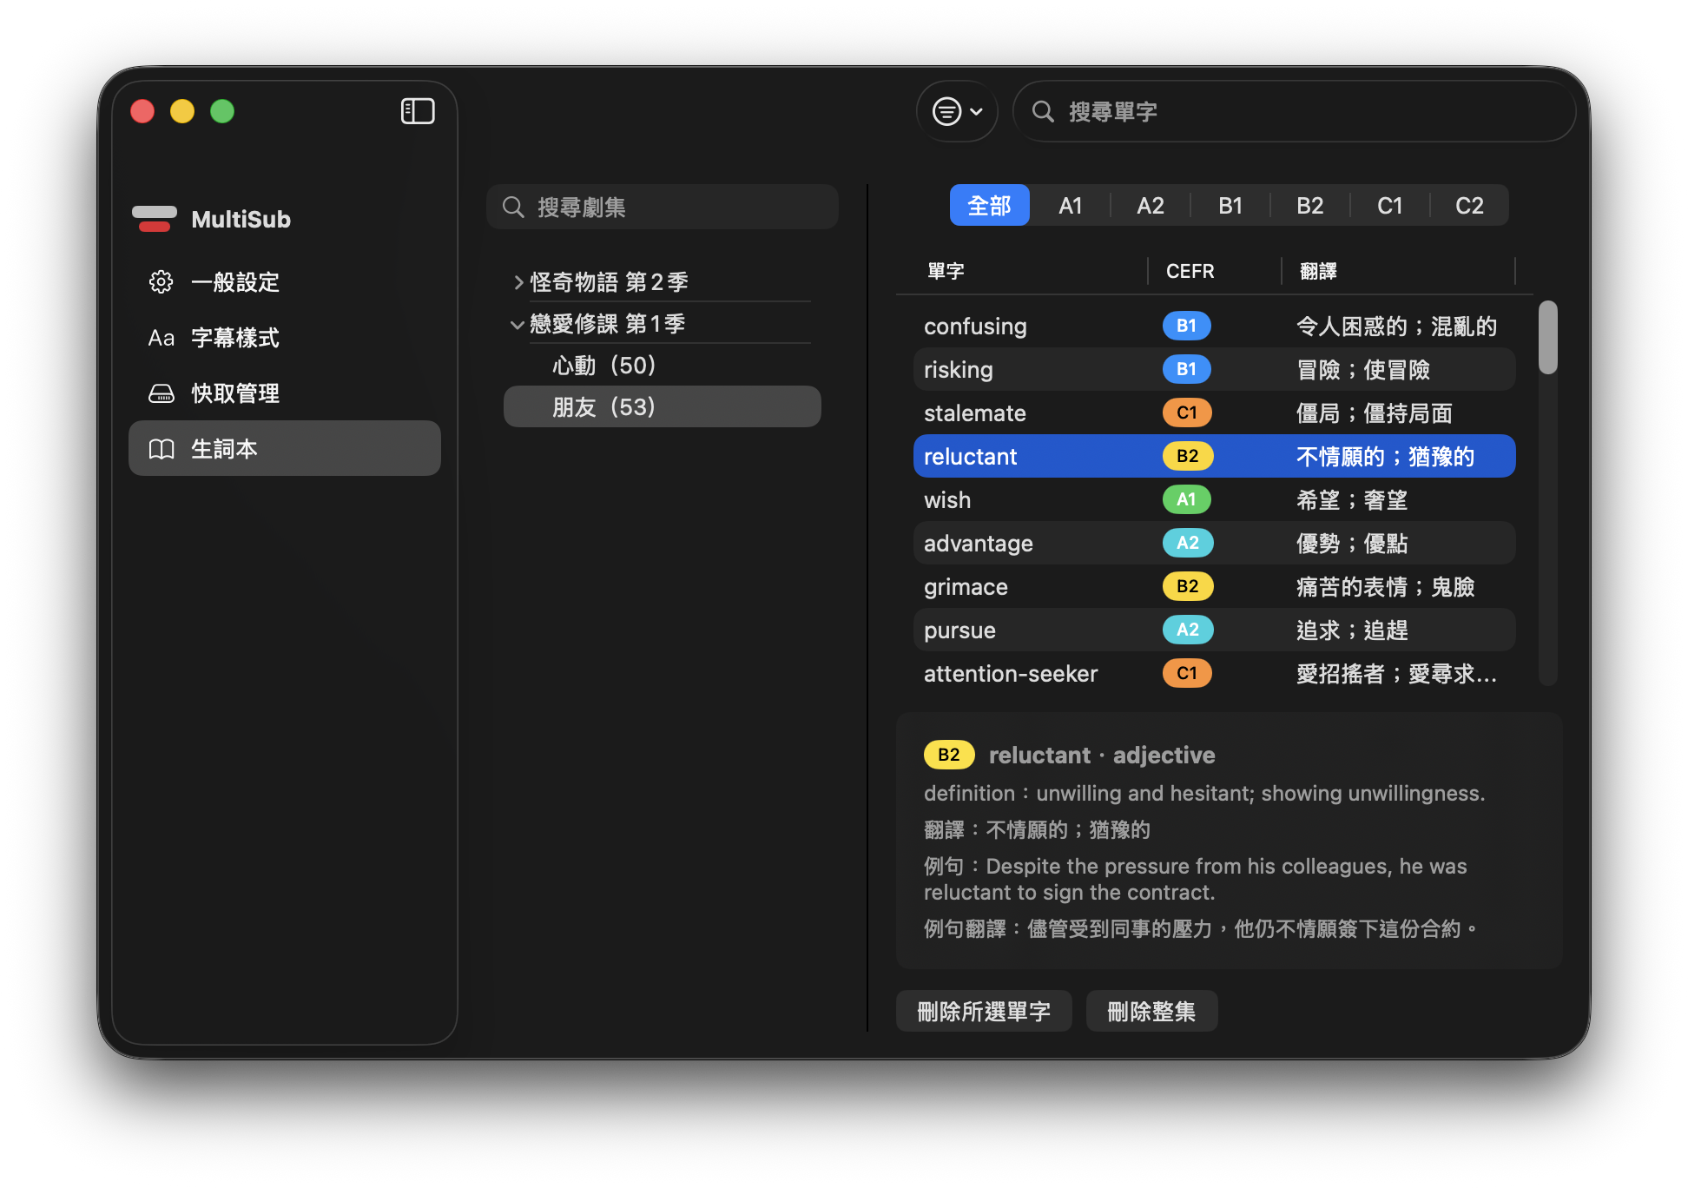The height and width of the screenshot is (1188, 1688).
Task: Filter by A1 level tab
Action: pos(1070,206)
